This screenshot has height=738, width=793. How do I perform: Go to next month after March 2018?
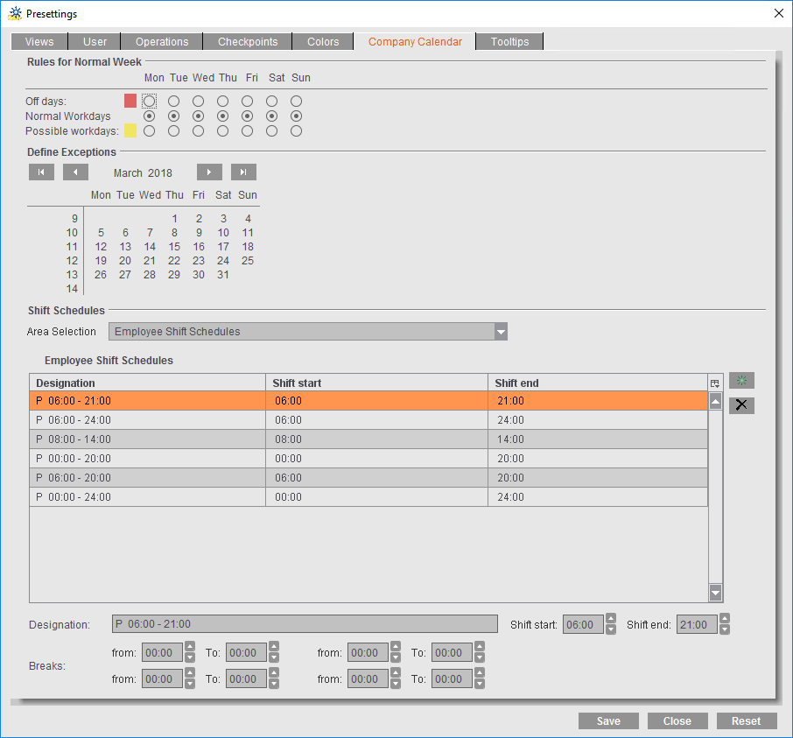[209, 172]
